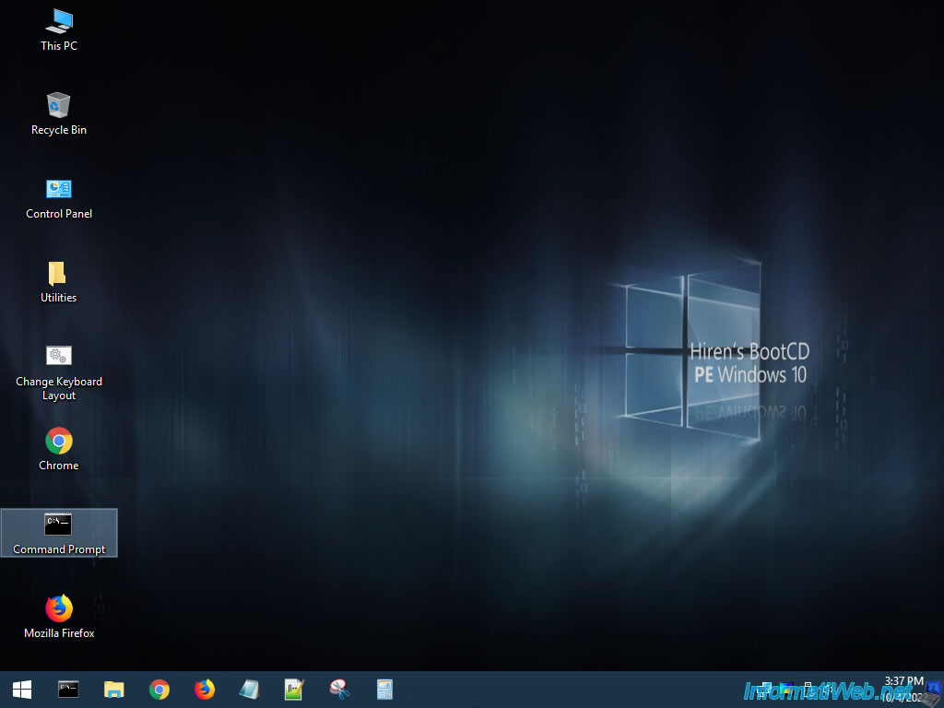Select the Mozilla Firefox desktop shortcut

pyautogui.click(x=59, y=617)
